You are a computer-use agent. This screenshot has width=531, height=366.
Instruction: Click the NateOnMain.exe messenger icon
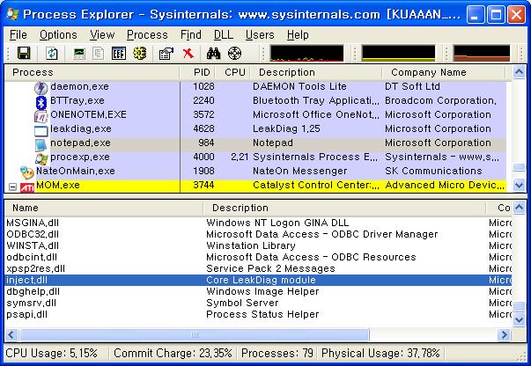[x=26, y=172]
